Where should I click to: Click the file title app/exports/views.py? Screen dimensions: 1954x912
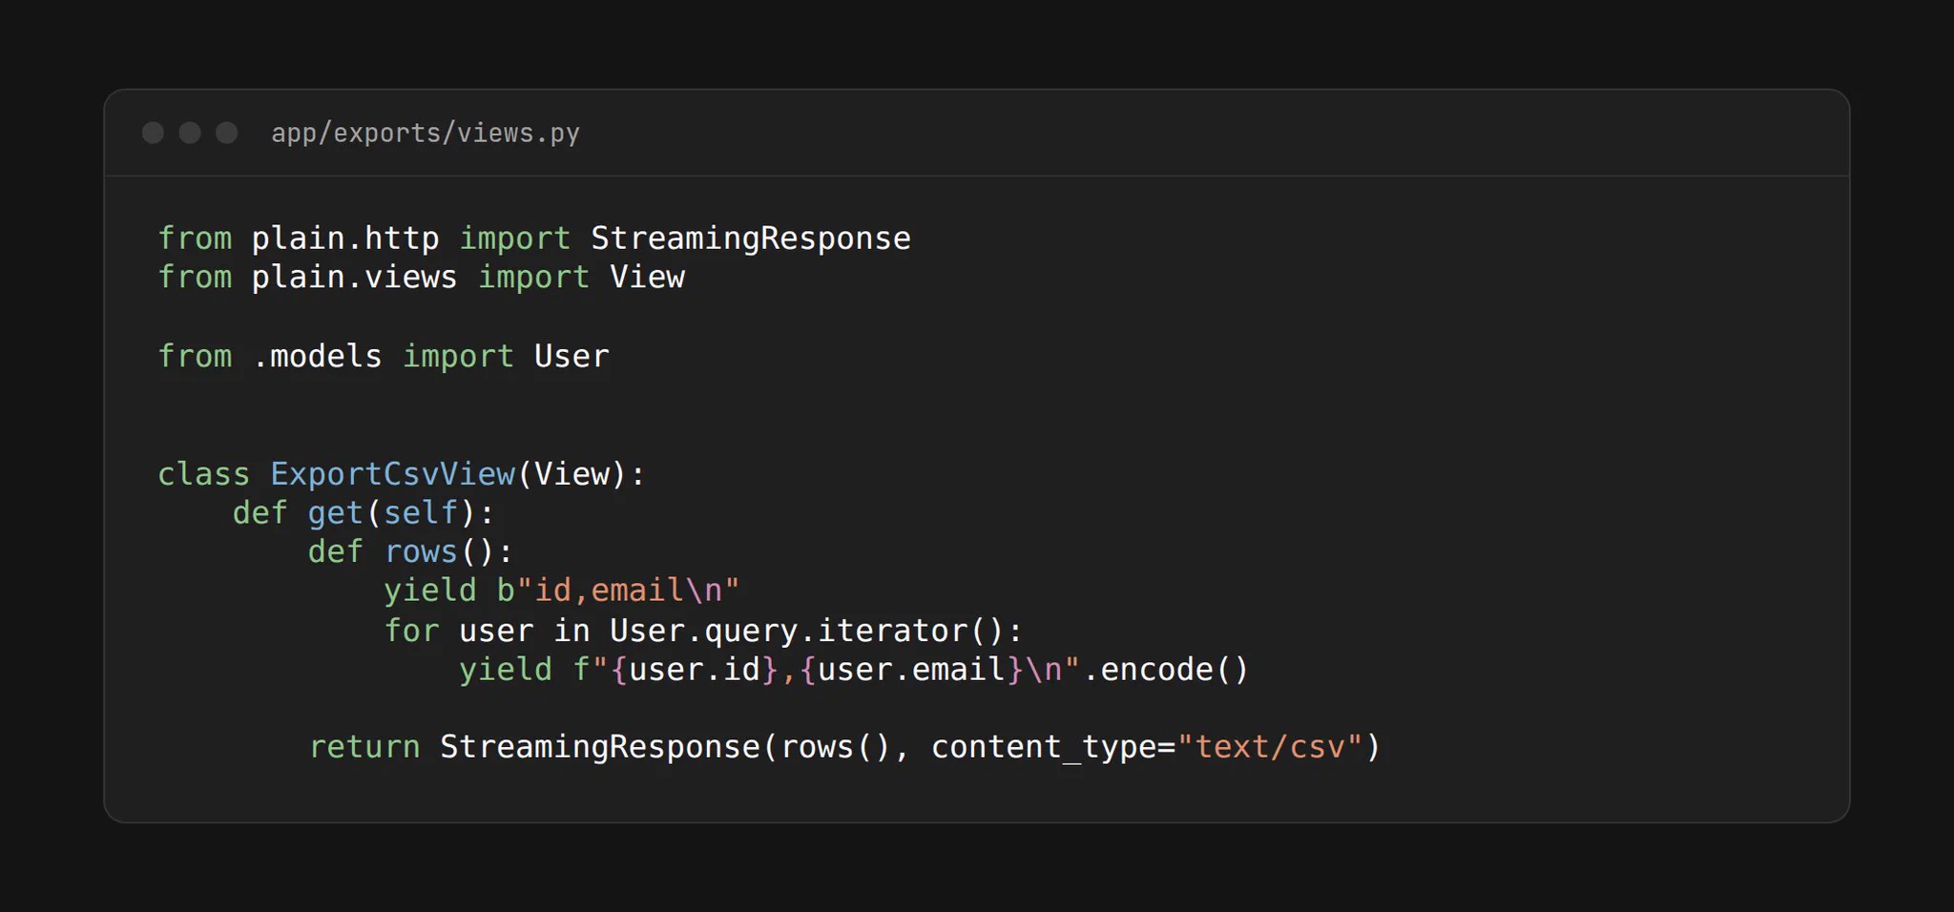click(x=426, y=134)
